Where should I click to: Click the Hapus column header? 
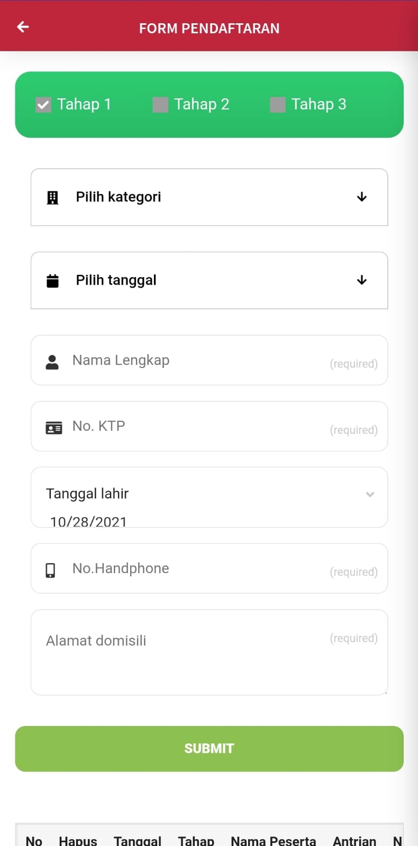[x=78, y=840]
